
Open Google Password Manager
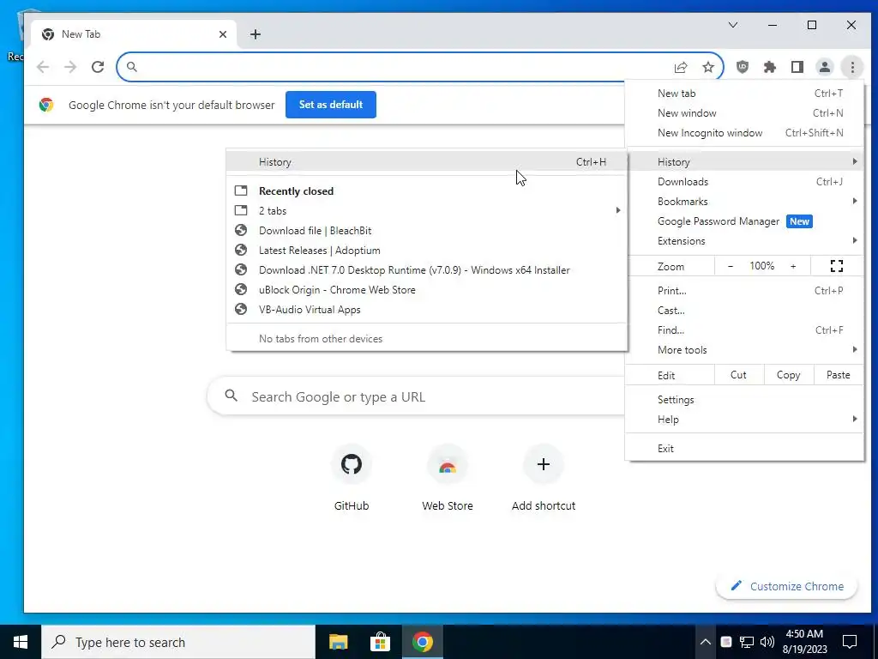[745, 221]
